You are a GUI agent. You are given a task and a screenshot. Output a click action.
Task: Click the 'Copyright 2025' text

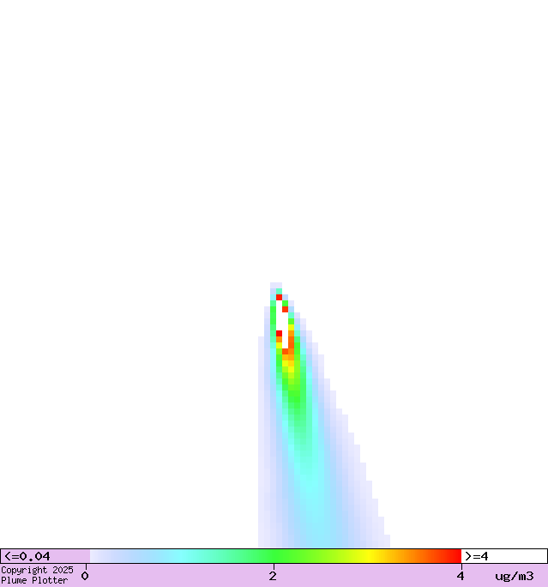37,570
